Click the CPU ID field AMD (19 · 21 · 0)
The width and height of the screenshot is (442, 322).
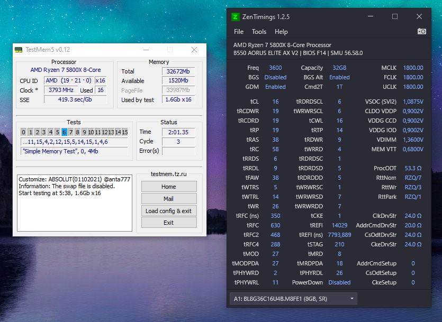click(68, 80)
